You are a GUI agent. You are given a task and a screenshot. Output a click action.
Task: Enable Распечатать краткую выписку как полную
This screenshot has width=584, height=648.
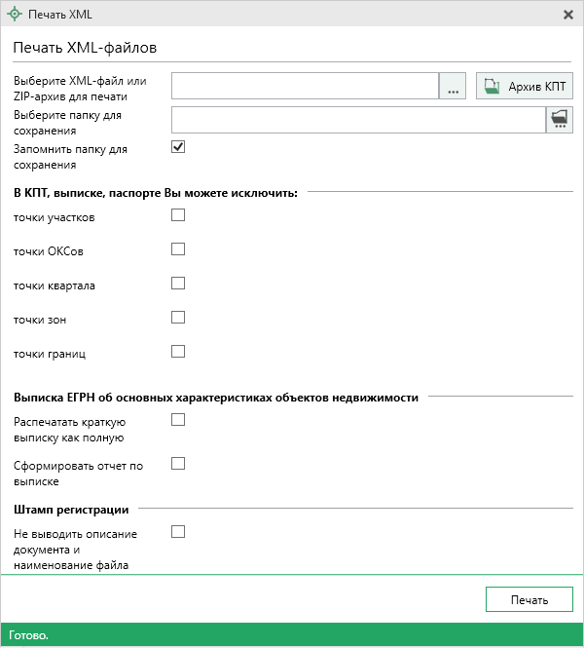pos(178,420)
